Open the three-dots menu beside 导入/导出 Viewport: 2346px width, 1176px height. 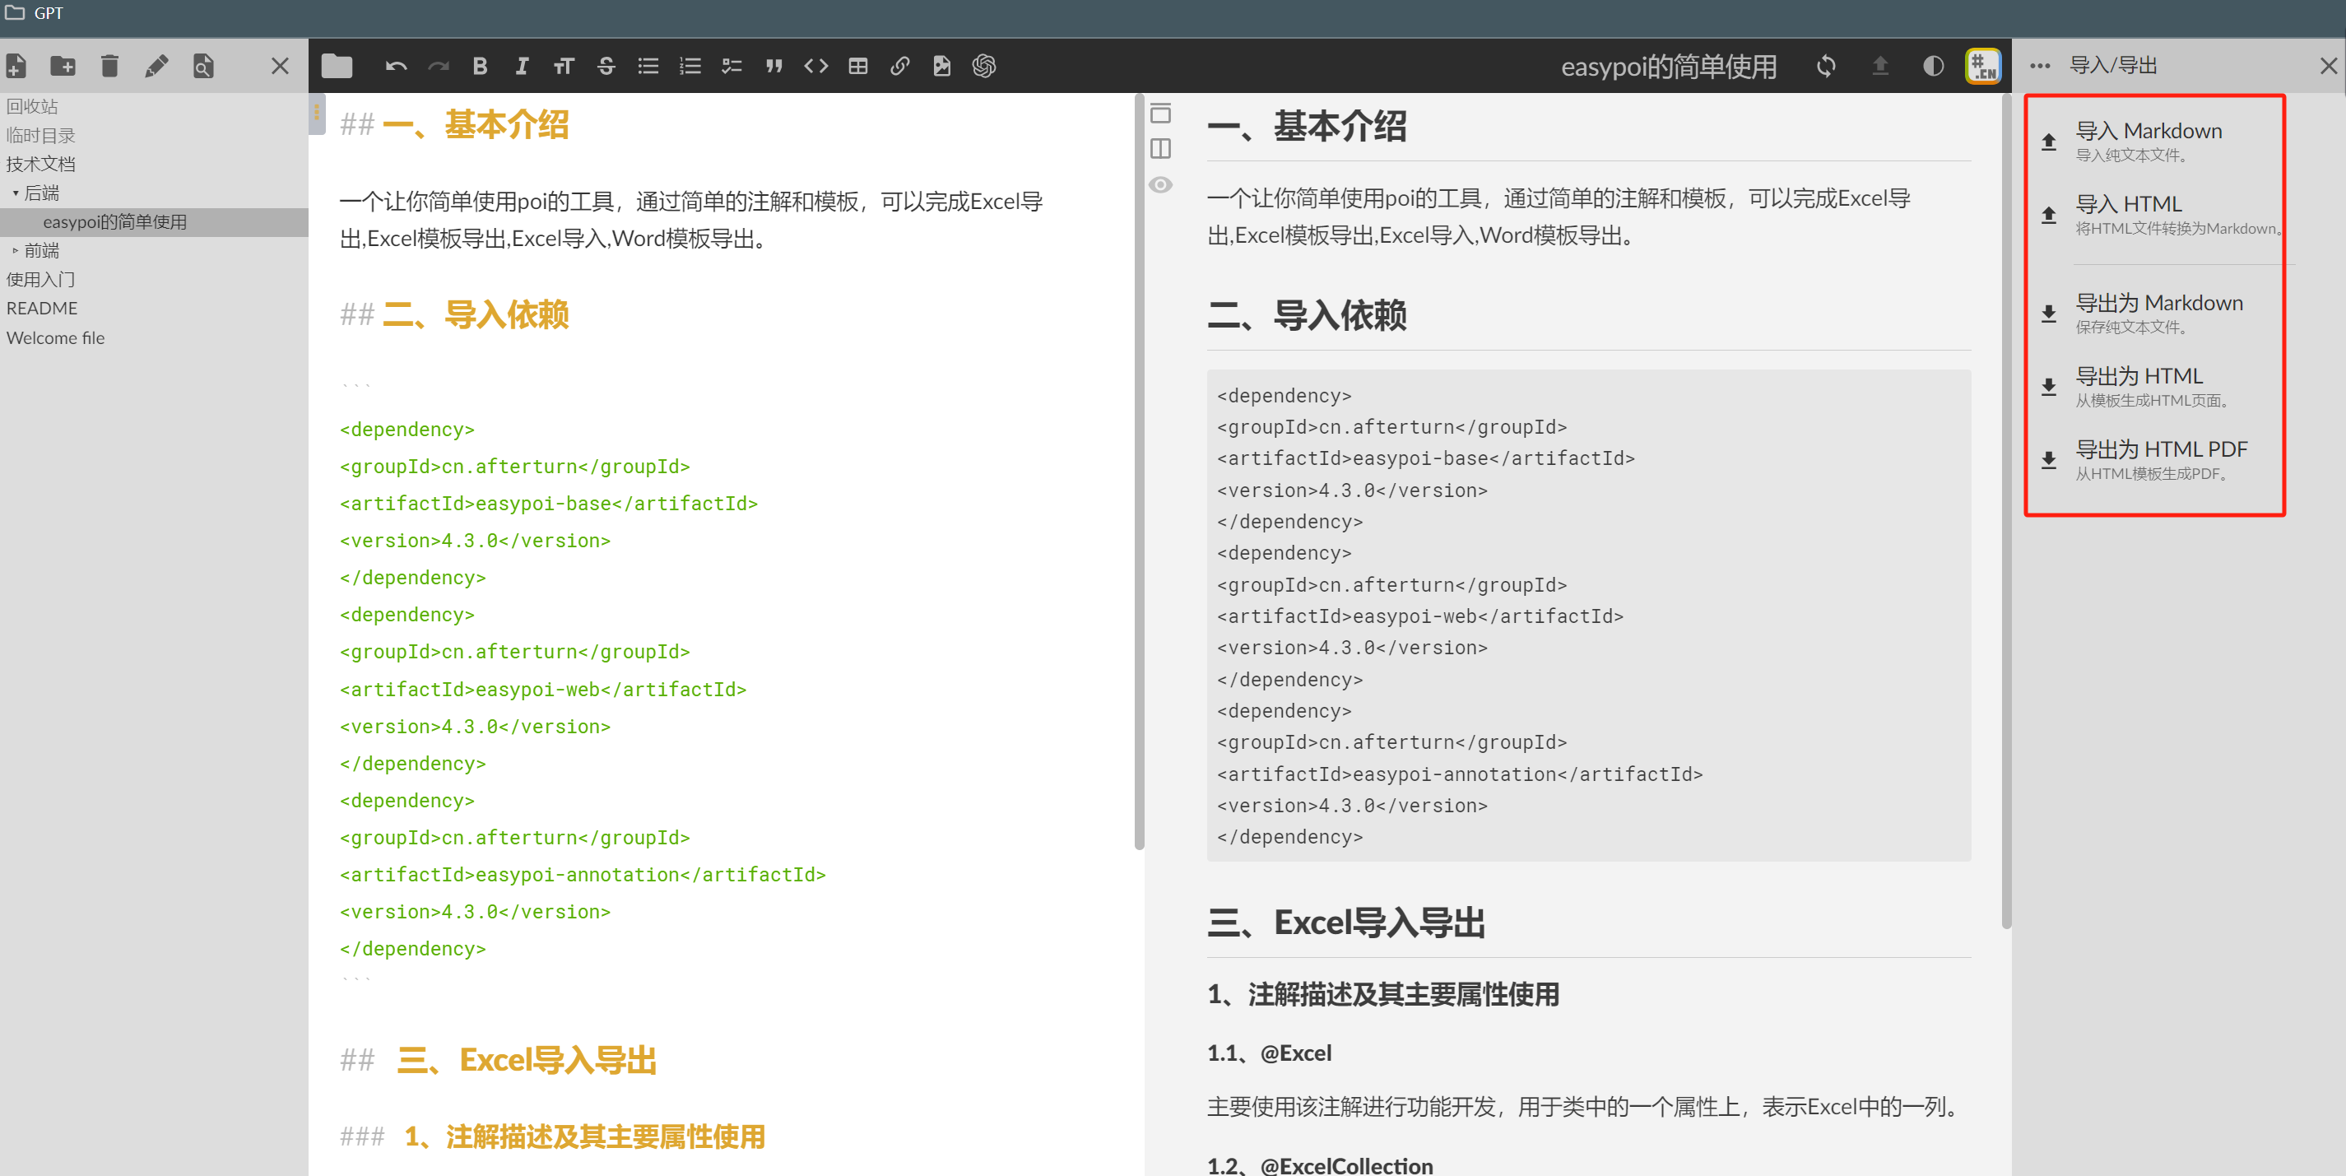(x=2039, y=66)
